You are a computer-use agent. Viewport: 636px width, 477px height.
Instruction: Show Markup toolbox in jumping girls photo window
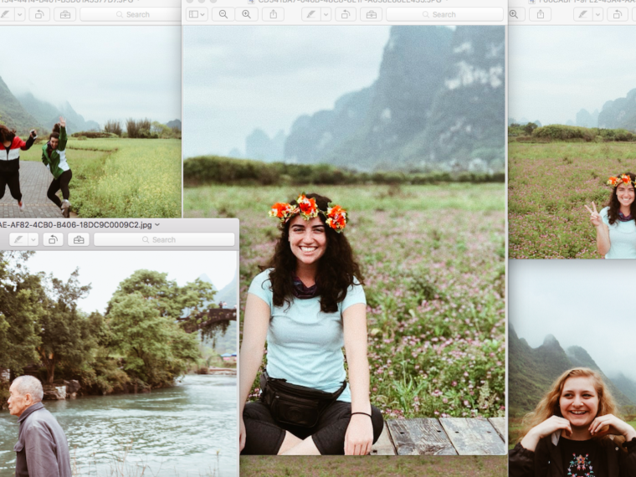[65, 14]
